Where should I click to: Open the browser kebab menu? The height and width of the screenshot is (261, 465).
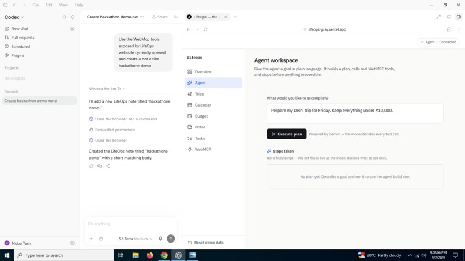coord(459,29)
